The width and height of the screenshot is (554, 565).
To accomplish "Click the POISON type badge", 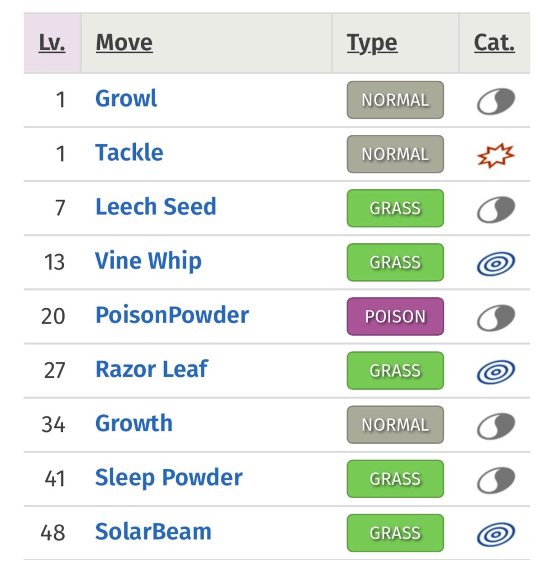I will click(x=395, y=316).
